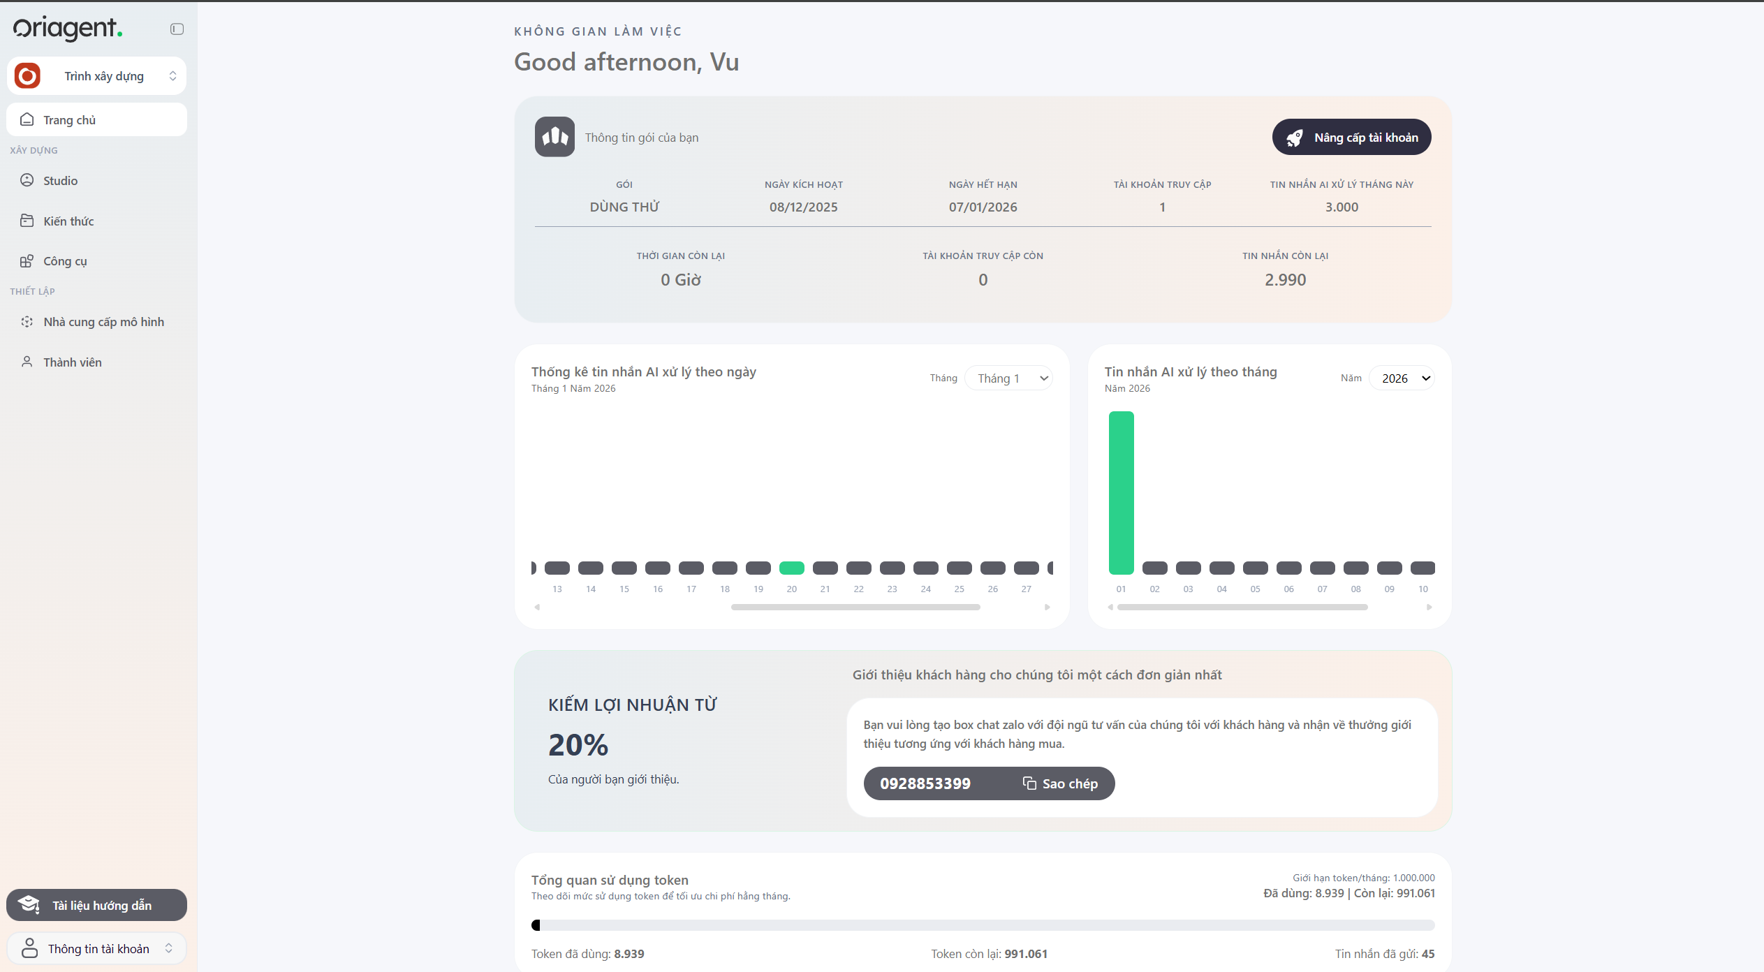
Task: Click the Nhà cung cấp mô hình icon
Action: click(27, 322)
